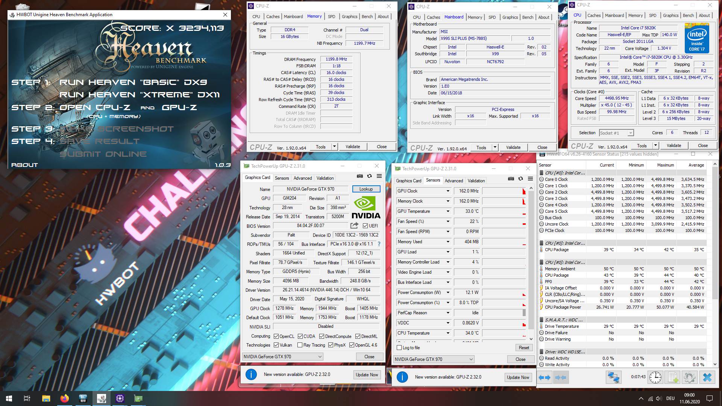722x406 pixels.
Task: Click HWiNFO taskbar icon
Action: pyautogui.click(x=83, y=398)
